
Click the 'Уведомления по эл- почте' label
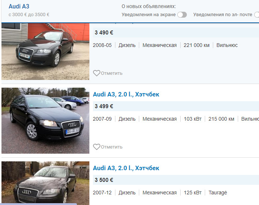tap(223, 15)
